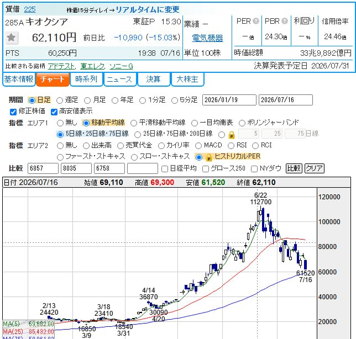The width and height of the screenshot is (356, 339).
Task: Choose RSI indicator
Action: tap(231, 146)
